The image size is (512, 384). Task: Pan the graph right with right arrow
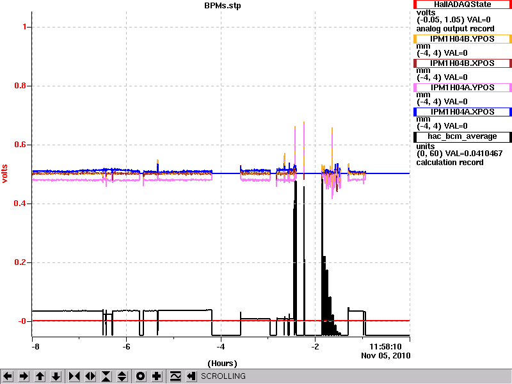pos(24,376)
